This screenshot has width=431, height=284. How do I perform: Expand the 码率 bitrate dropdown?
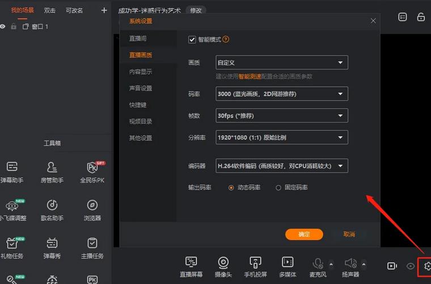[282, 94]
